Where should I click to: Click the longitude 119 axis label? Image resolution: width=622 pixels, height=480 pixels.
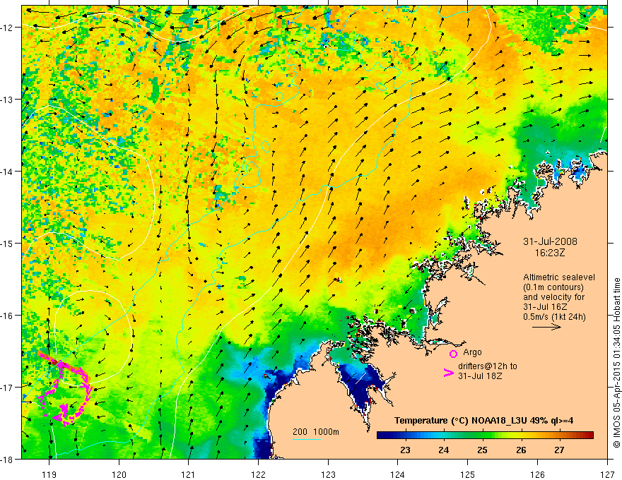pyautogui.click(x=49, y=474)
